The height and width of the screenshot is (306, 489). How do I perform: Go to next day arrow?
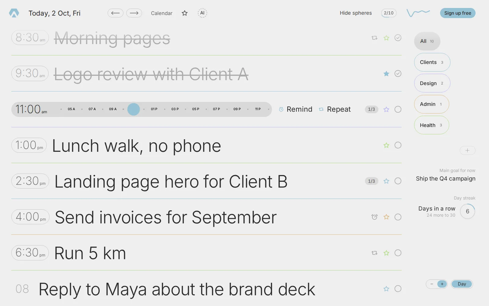pyautogui.click(x=134, y=13)
